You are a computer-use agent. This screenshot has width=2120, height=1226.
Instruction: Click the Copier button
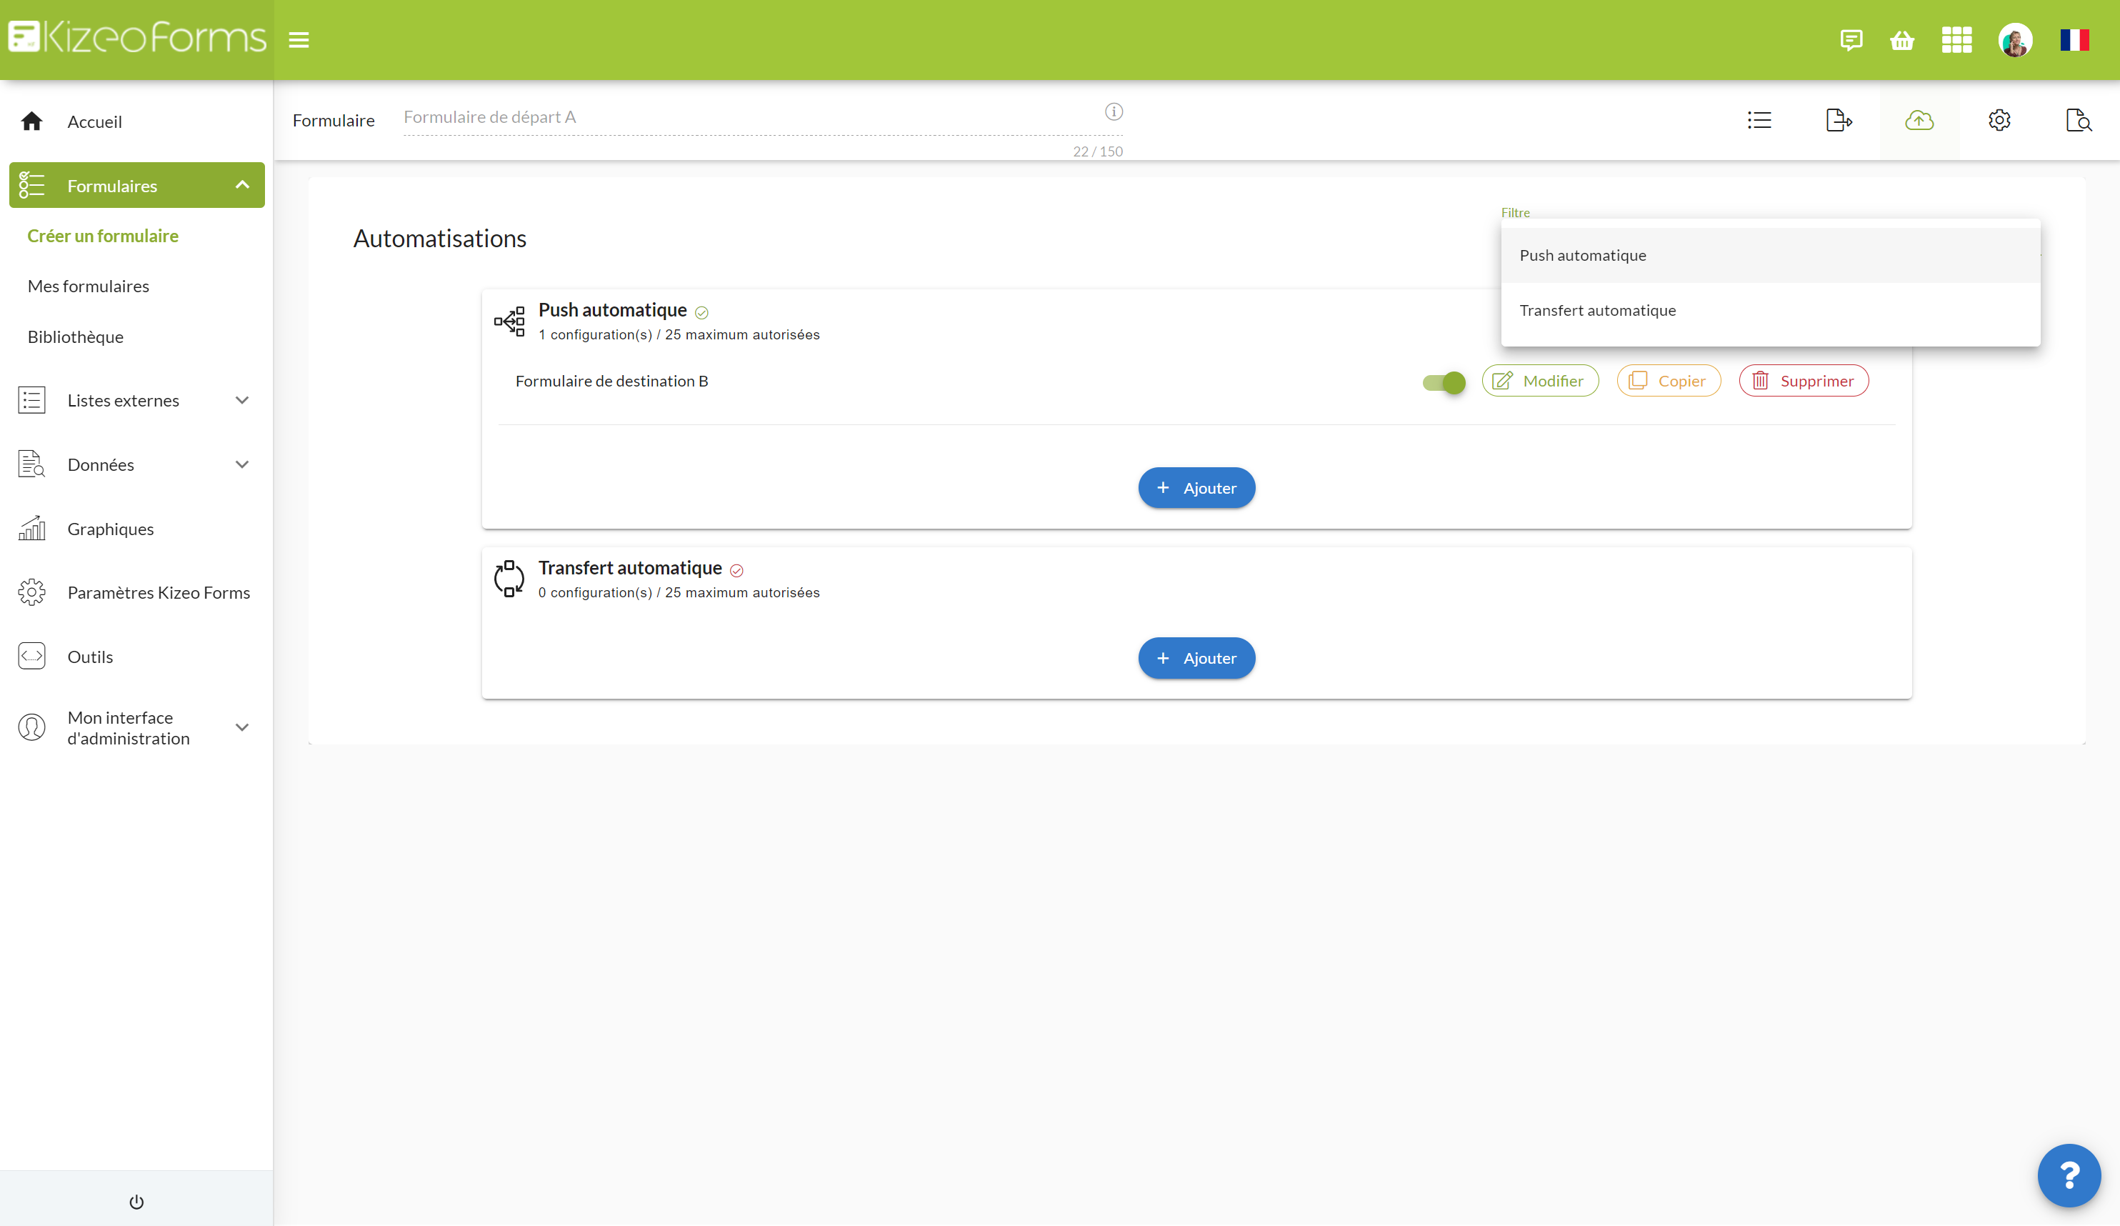click(1669, 380)
